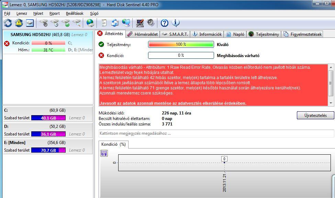Open the Lemez menu
Image resolution: width=335 pixels, height=198 pixels.
[x=22, y=13]
